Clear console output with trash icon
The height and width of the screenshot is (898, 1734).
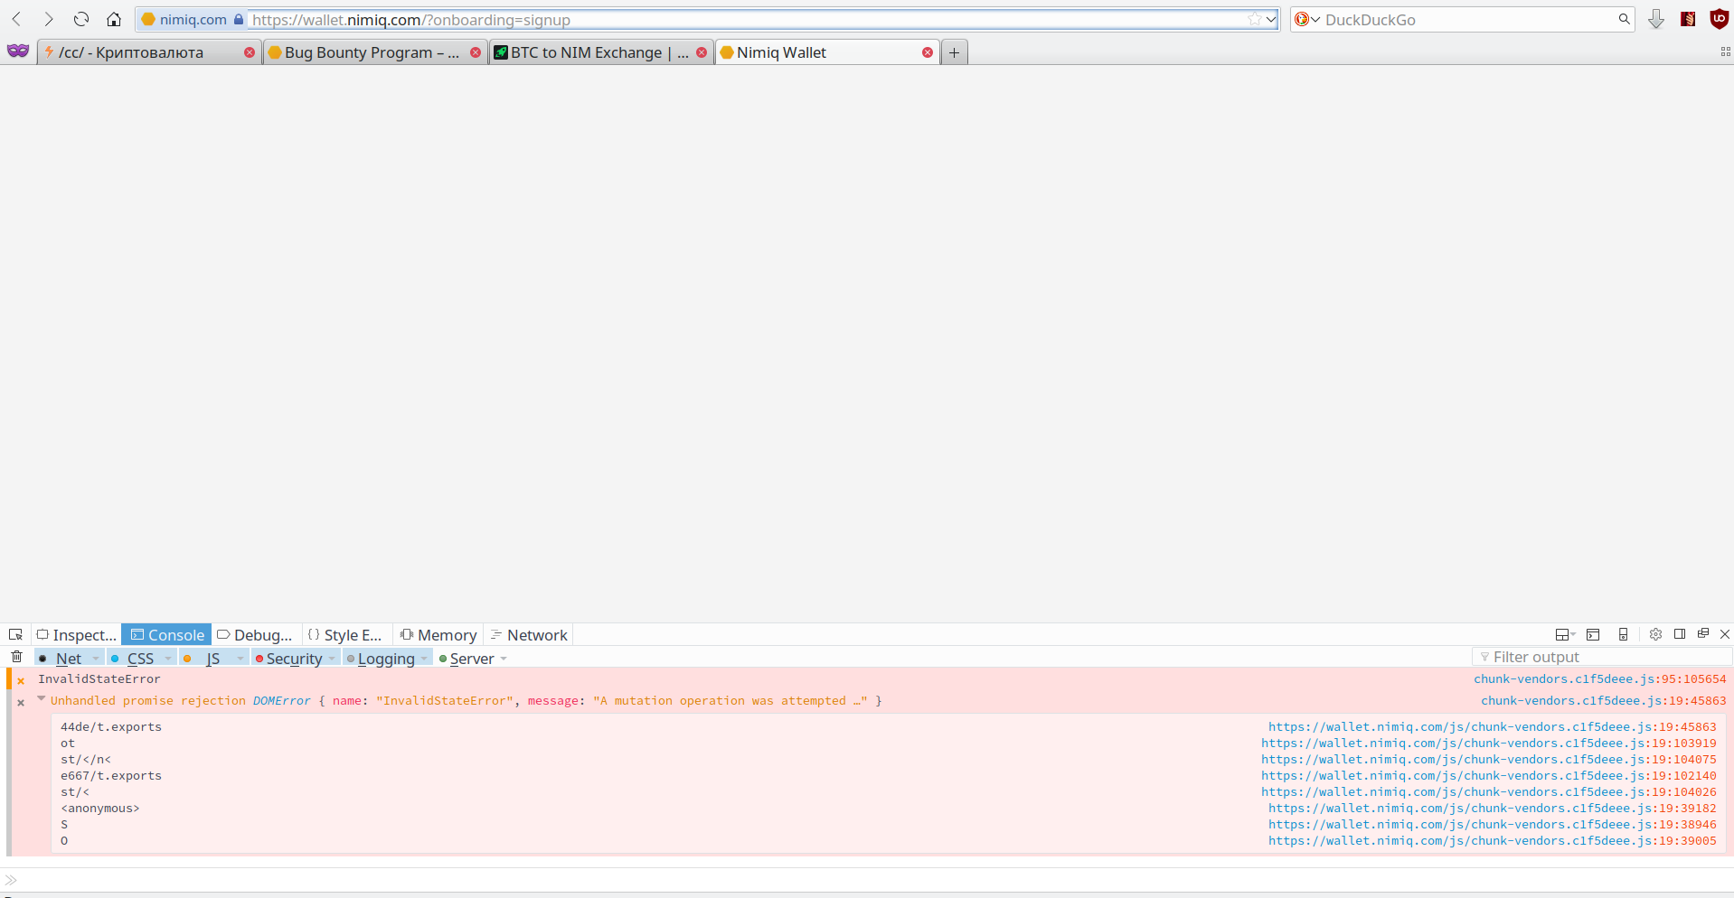click(16, 658)
